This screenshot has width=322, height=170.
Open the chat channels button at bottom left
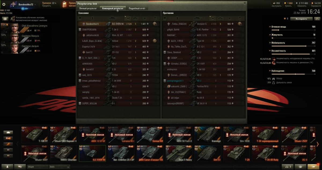tap(20, 167)
